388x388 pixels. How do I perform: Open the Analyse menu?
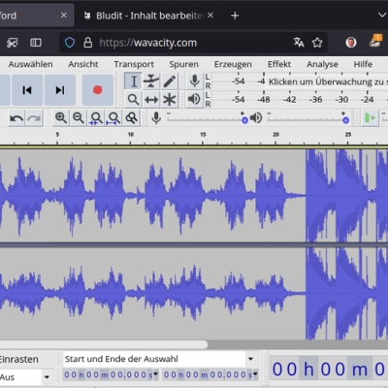322,64
